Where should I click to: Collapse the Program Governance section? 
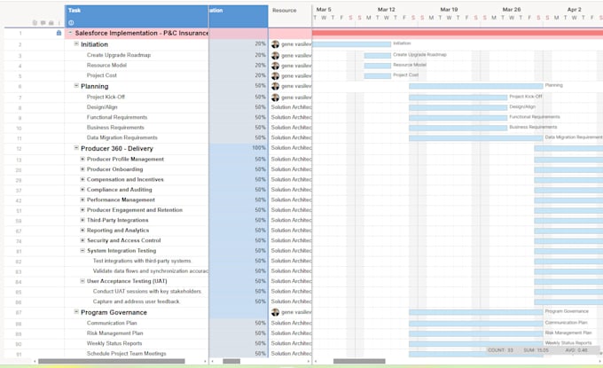point(76,312)
